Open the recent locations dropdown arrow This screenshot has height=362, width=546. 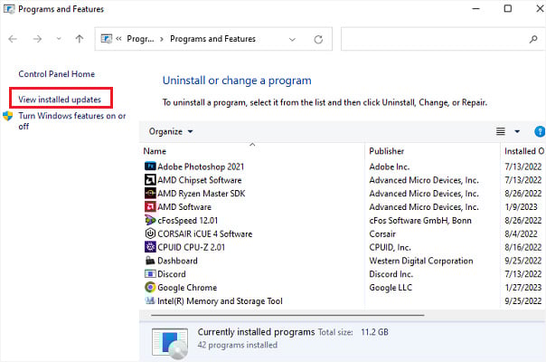coord(59,39)
